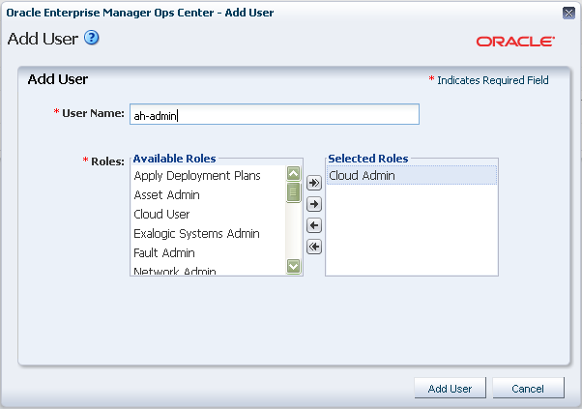Move all roles to Selected Roles

(314, 183)
